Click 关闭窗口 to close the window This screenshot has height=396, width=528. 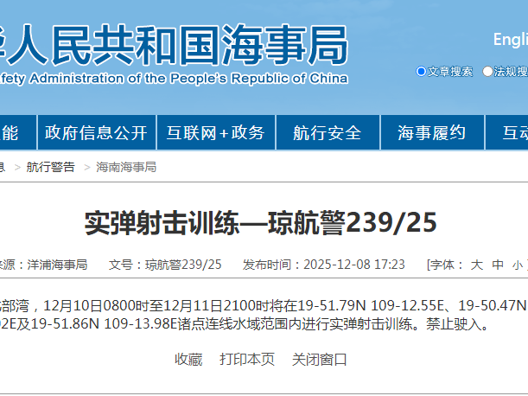click(x=320, y=359)
